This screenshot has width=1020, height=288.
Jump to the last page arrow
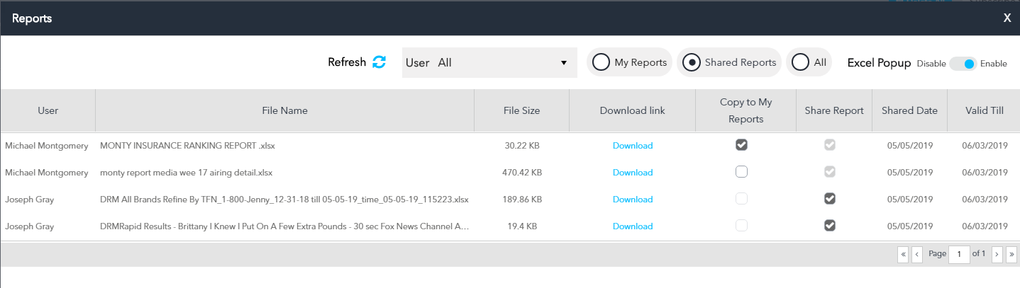[x=1011, y=253]
